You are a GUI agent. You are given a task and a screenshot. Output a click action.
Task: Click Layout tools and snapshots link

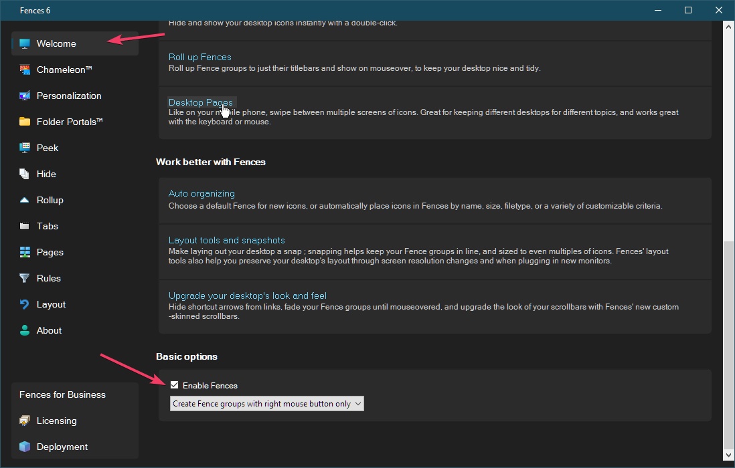pos(226,240)
